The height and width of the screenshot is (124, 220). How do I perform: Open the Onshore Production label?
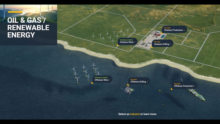[x=175, y=29]
